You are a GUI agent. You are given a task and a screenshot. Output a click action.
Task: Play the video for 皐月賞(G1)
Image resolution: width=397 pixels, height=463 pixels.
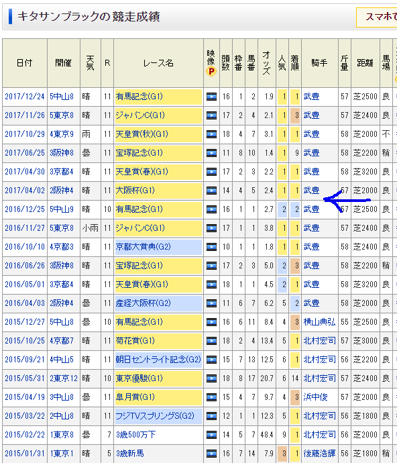pyautogui.click(x=211, y=397)
